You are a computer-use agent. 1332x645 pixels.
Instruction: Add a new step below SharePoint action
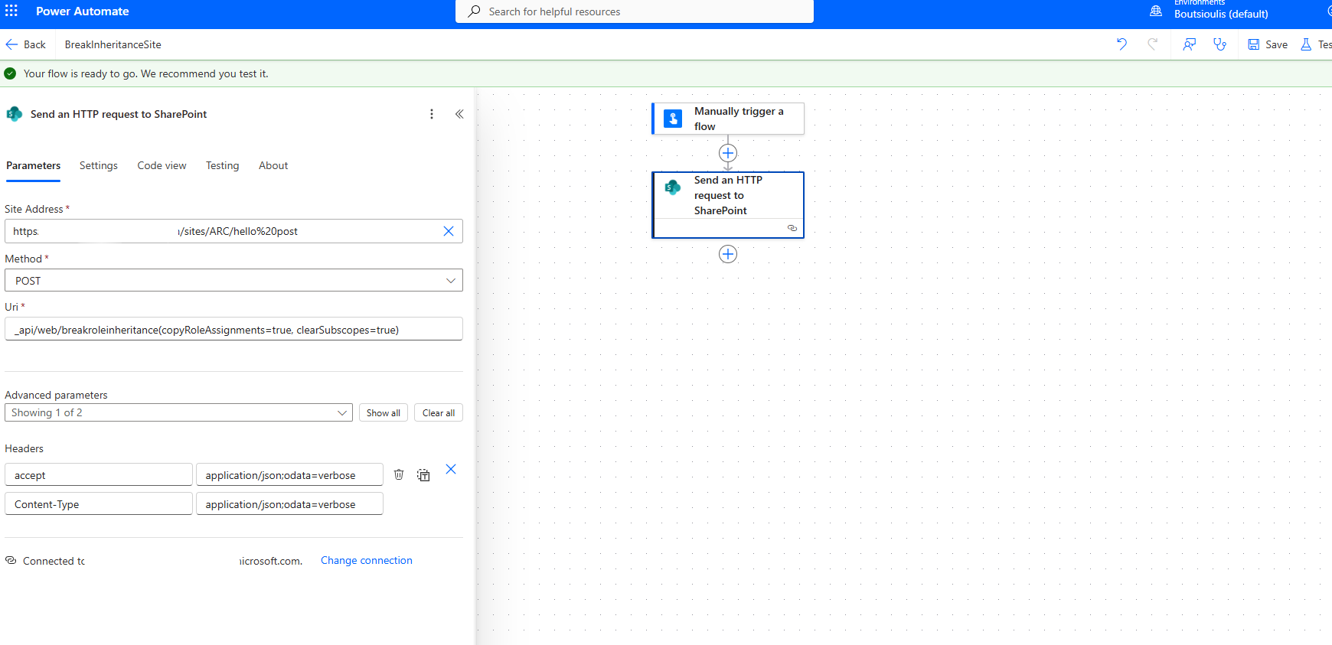[x=728, y=254]
